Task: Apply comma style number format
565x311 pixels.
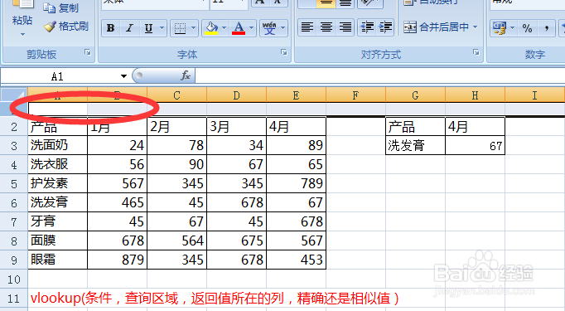Action: [547, 27]
